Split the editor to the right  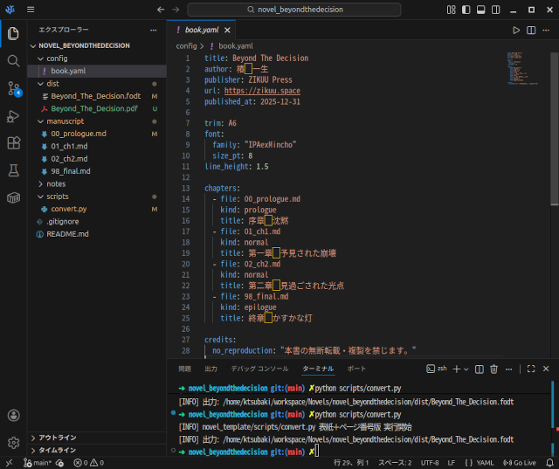[531, 30]
